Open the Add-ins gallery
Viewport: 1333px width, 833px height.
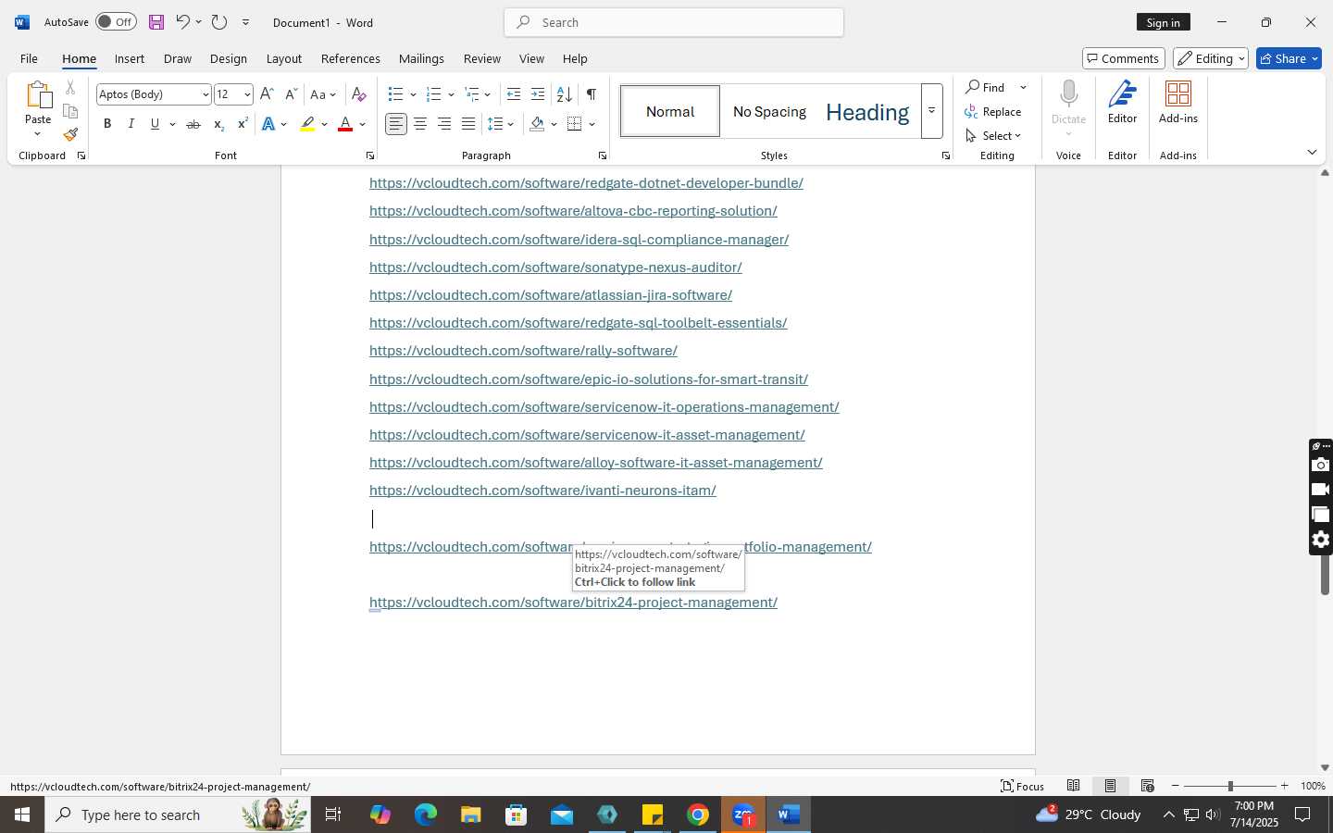click(x=1178, y=104)
